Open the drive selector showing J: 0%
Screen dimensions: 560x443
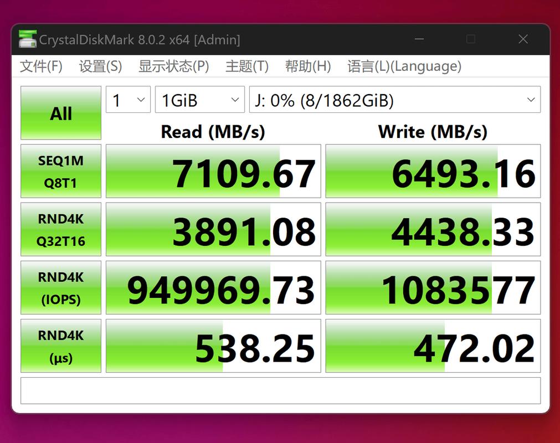coord(394,100)
